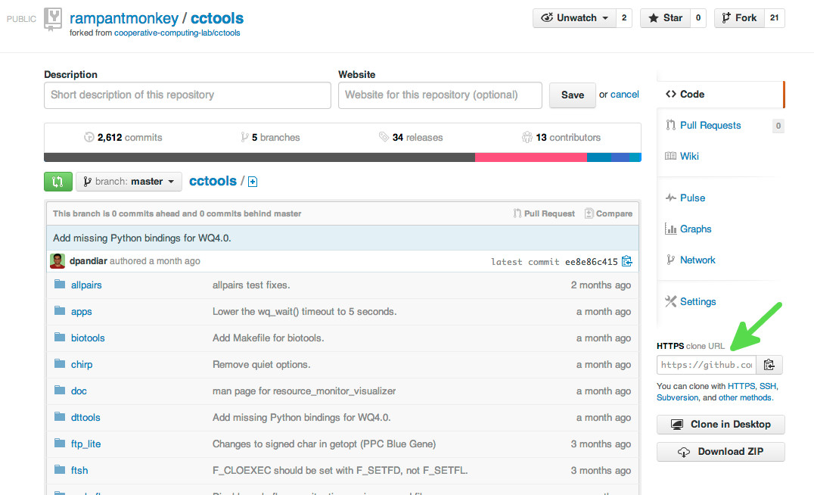Click the Settings tools icon
The height and width of the screenshot is (495, 814).
pos(671,301)
